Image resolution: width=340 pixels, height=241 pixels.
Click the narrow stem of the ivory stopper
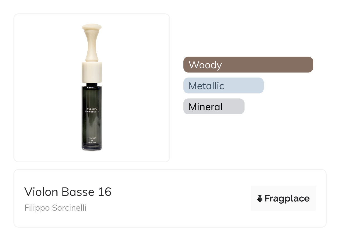92,45
